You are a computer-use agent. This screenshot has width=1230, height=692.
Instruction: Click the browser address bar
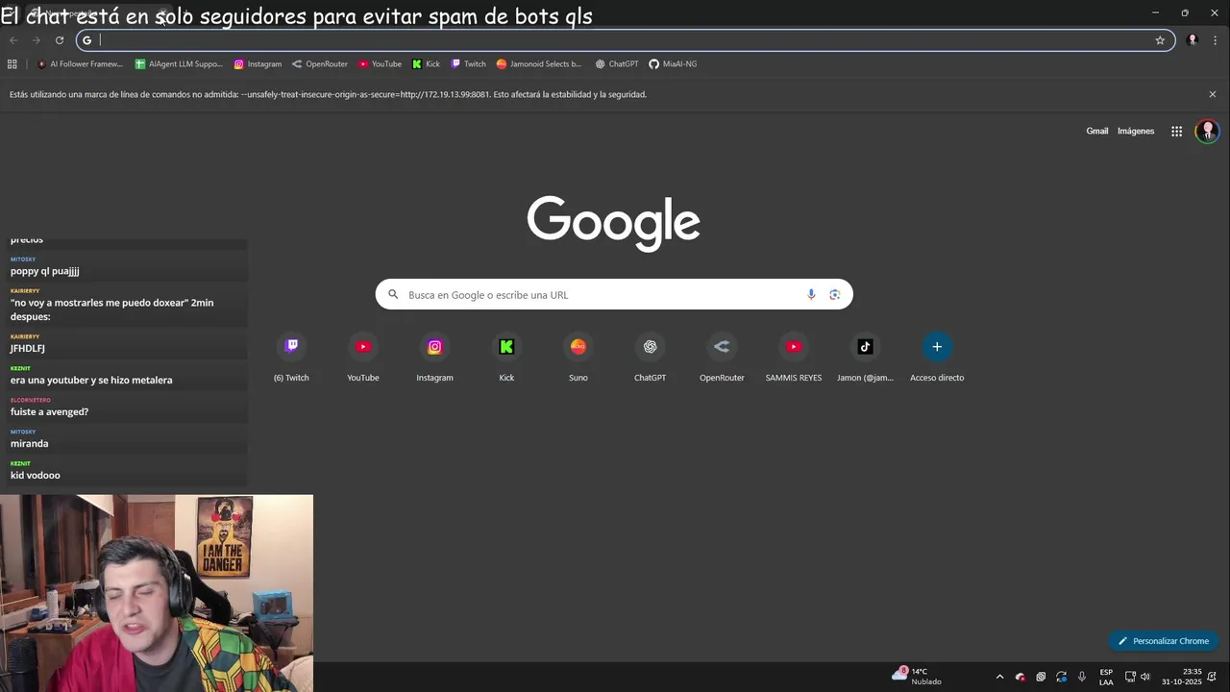(625, 40)
